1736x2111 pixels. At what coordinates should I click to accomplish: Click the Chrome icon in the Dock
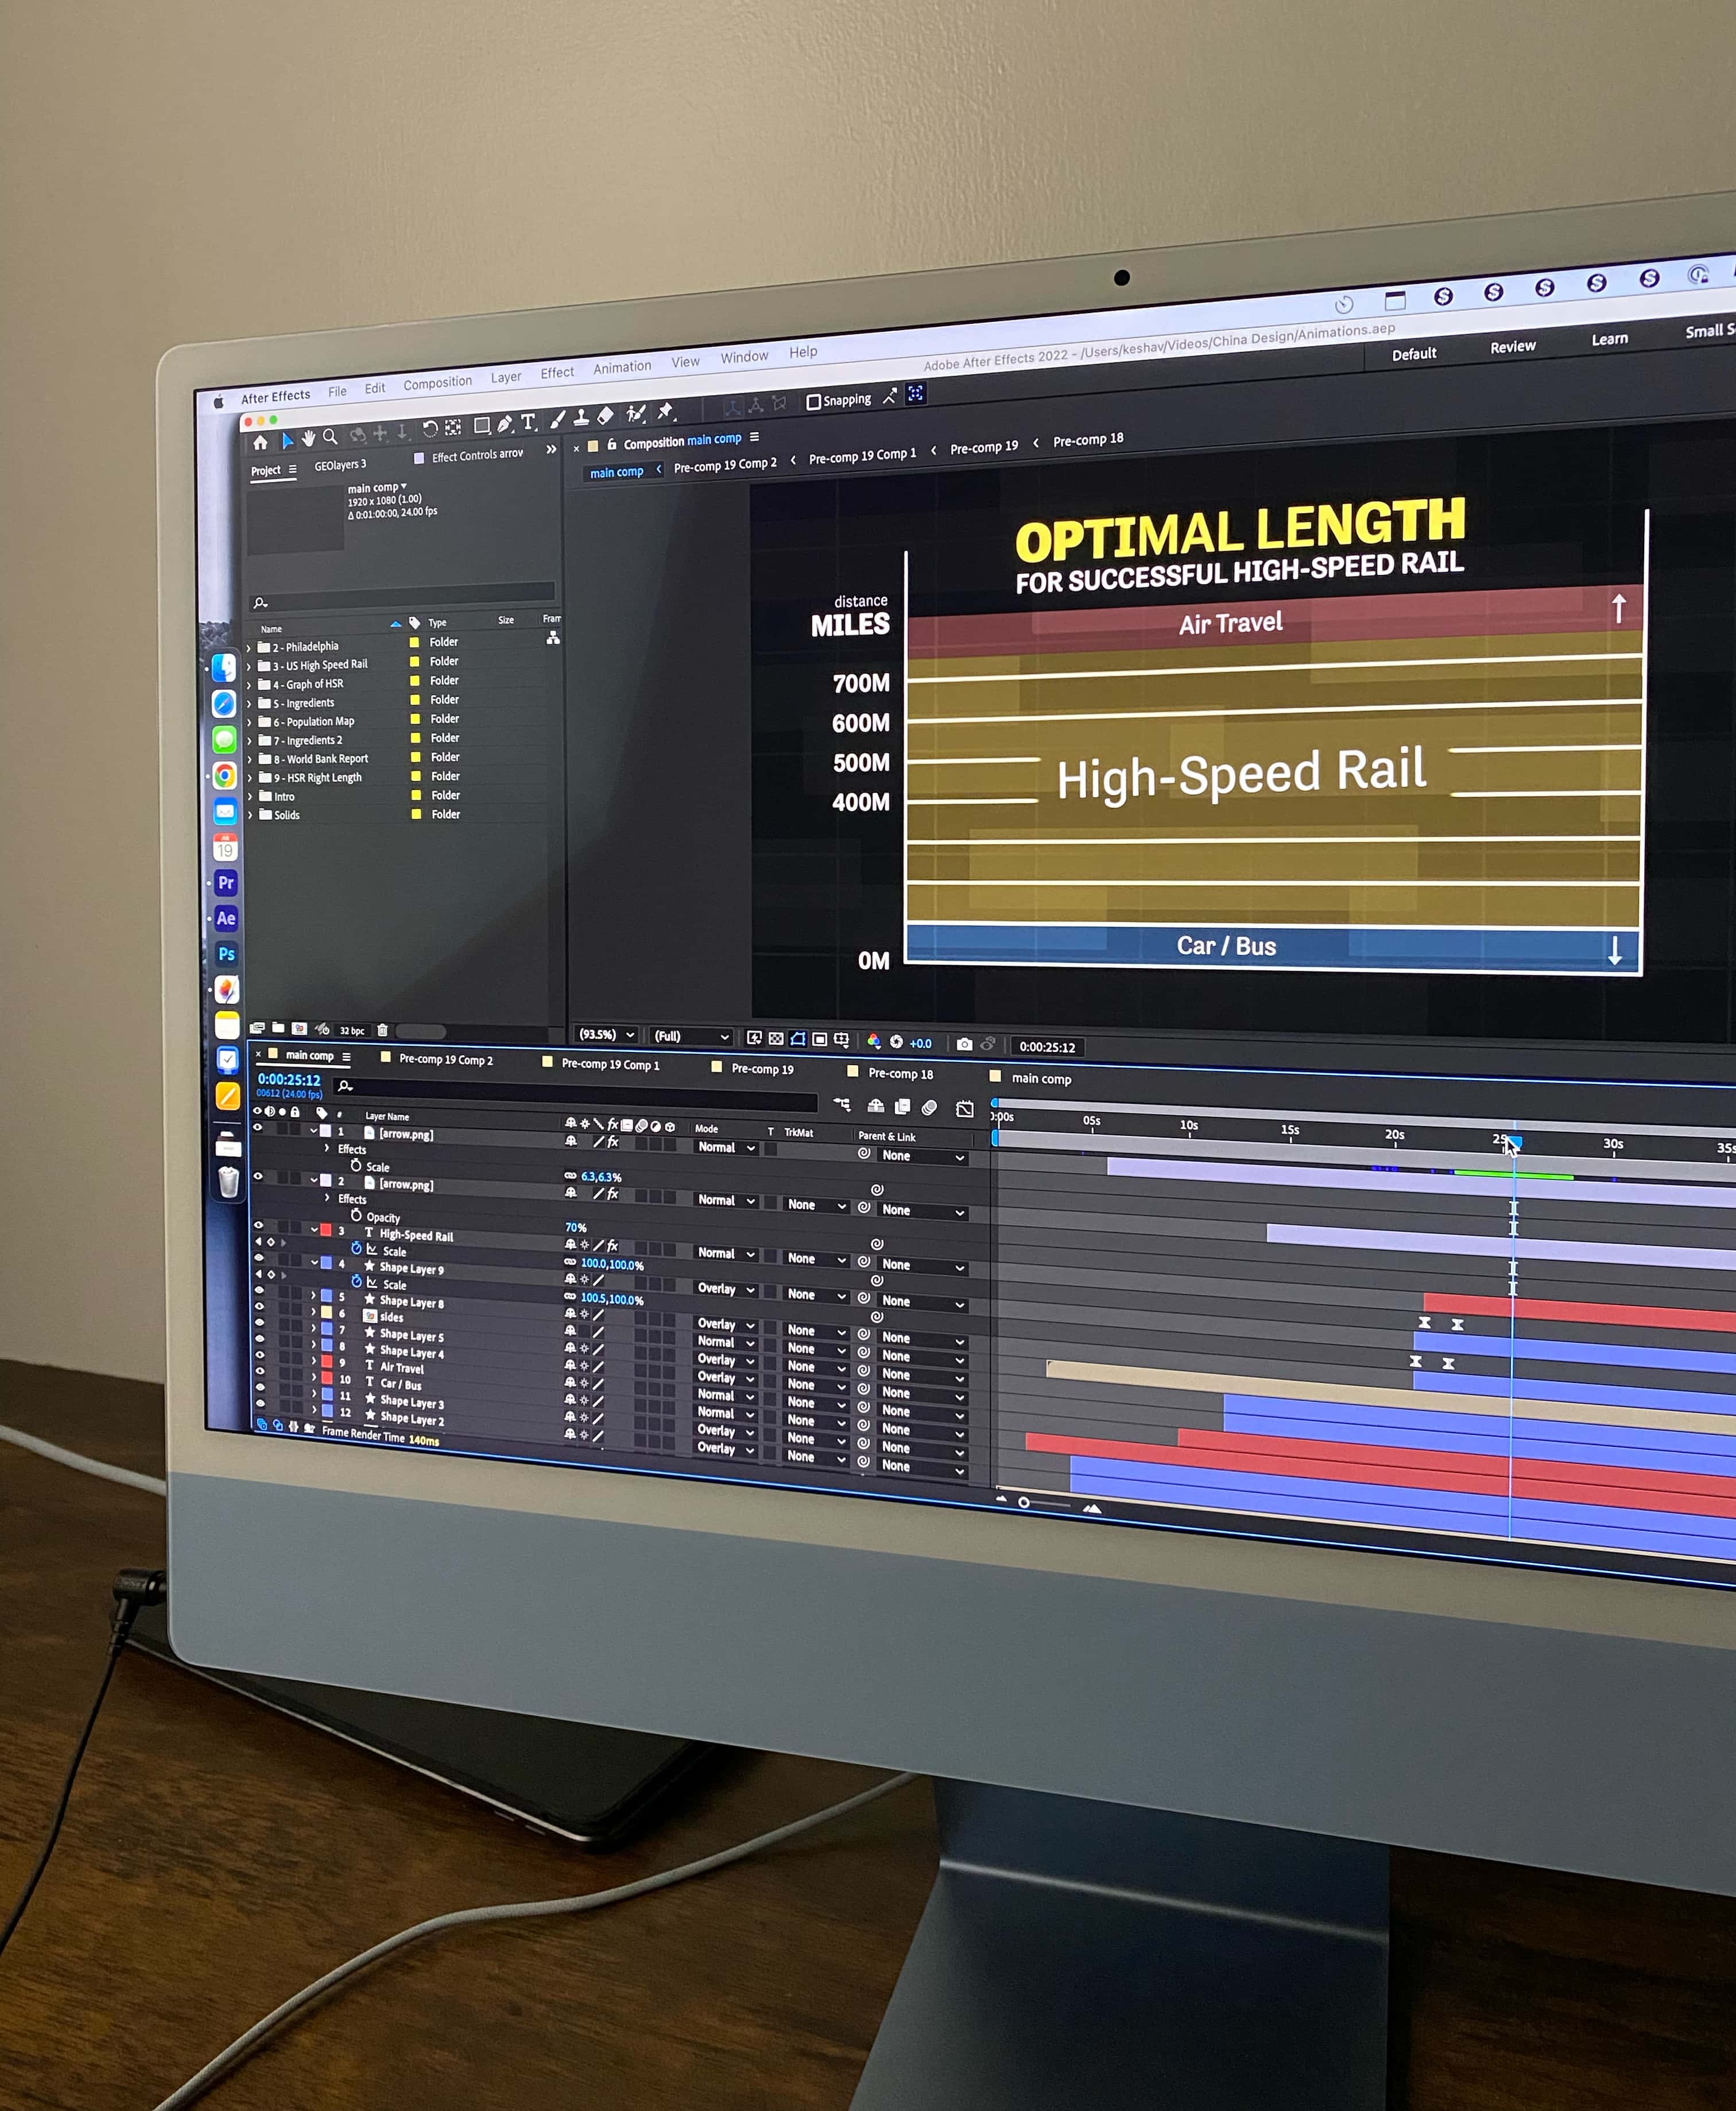click(x=225, y=775)
